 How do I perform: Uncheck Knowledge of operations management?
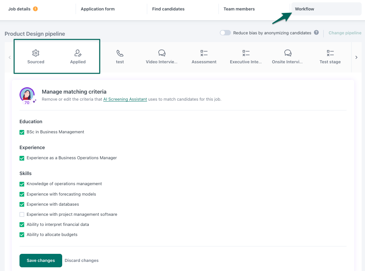click(22, 184)
